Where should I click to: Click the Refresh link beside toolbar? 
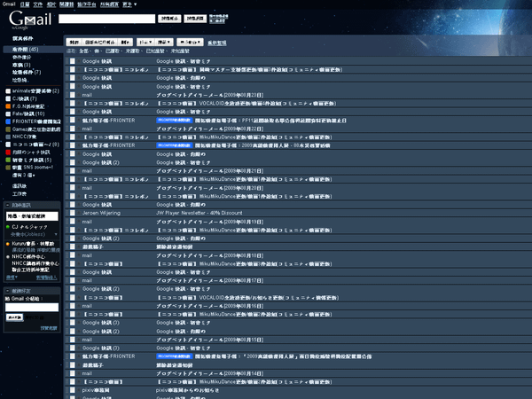[x=217, y=43]
